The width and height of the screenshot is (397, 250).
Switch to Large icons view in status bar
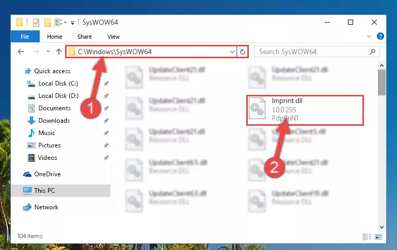pyautogui.click(x=378, y=237)
